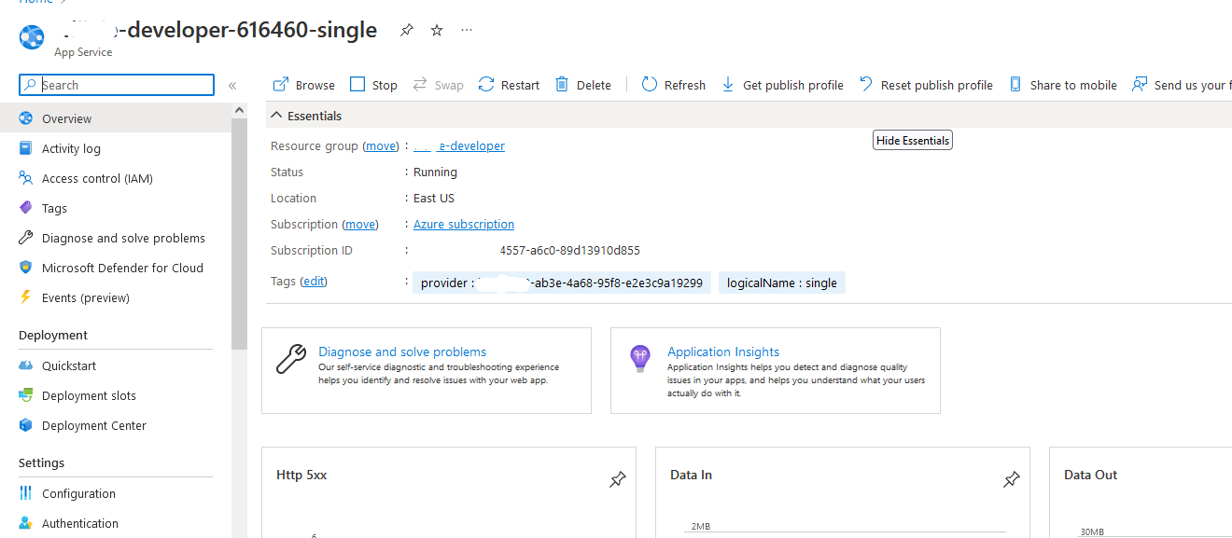The width and height of the screenshot is (1232, 538).
Task: Click the Events lightning bolt icon
Action: click(x=25, y=297)
